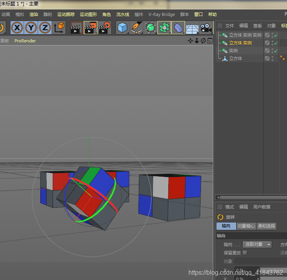
Task: Open Render Settings gear clapperboard
Action: (104, 28)
